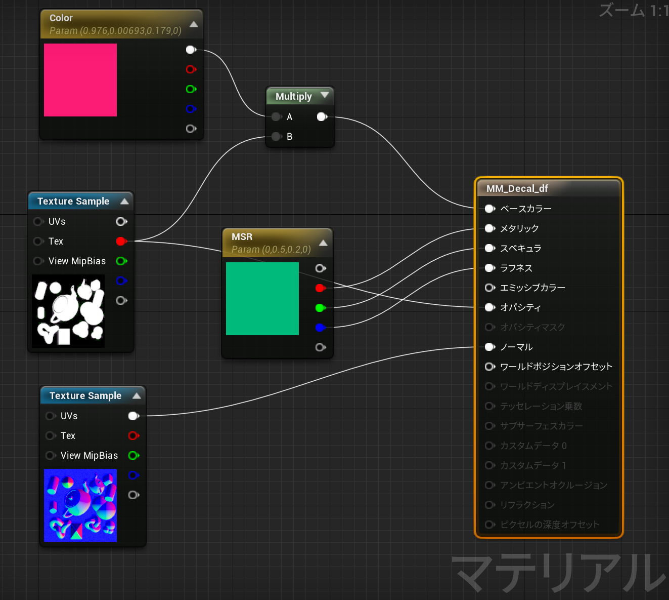Click the pink color swatch in the Color node
Viewport: 669px width, 600px height.
(80, 79)
